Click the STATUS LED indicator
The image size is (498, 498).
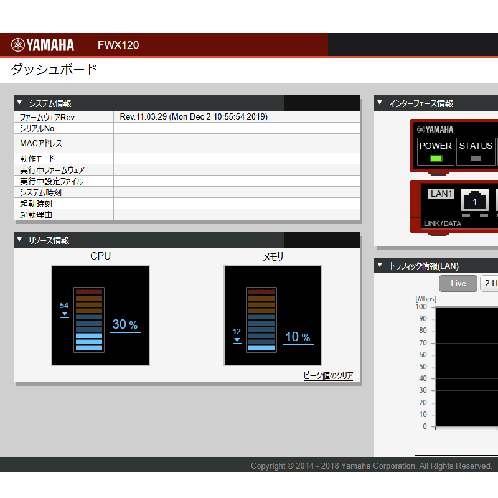476,158
